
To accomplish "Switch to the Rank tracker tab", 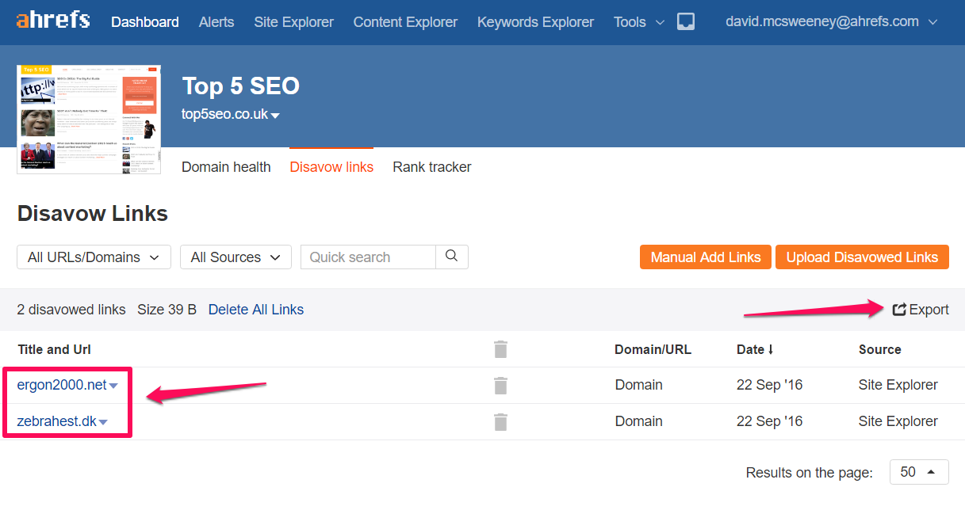I will pyautogui.click(x=432, y=167).
